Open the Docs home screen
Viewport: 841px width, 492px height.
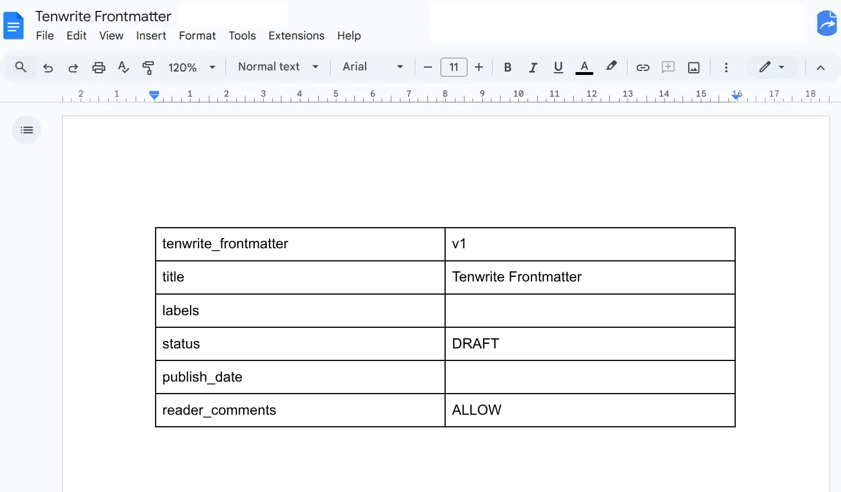tap(13, 25)
